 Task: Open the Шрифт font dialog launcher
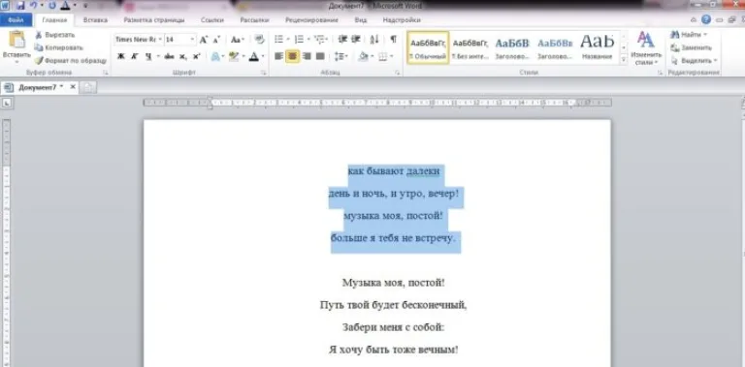[x=263, y=73]
